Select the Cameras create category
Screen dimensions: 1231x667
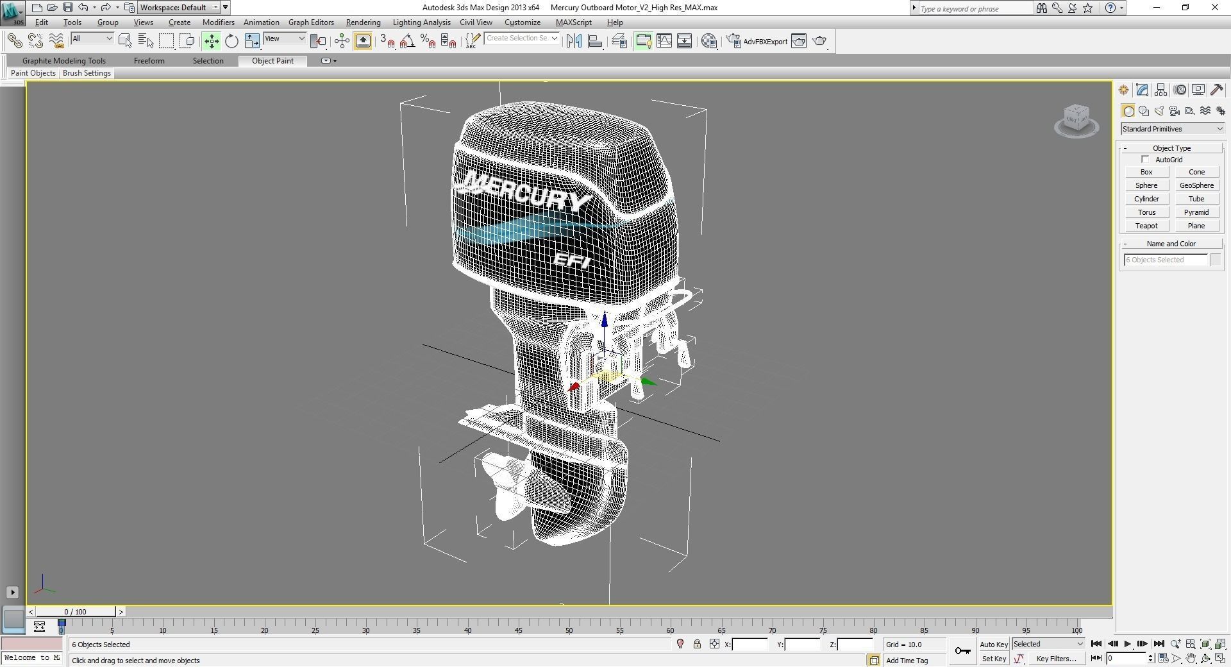pyautogui.click(x=1175, y=111)
